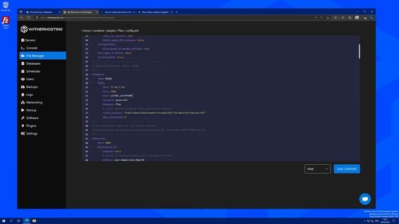
Task: Click the Save Content button
Action: click(x=347, y=169)
